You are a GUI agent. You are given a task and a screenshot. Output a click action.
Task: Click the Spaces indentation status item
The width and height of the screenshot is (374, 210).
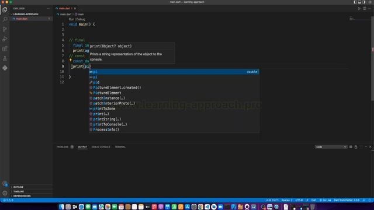pos(287,200)
